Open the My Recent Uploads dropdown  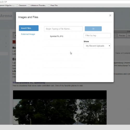coord(97,46)
